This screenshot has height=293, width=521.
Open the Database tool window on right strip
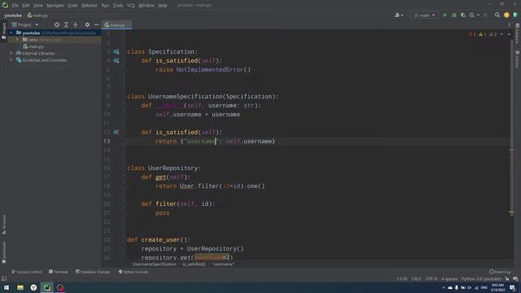coord(518,33)
